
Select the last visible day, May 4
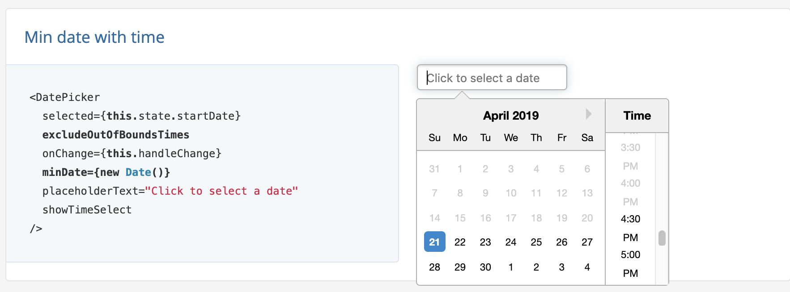[x=587, y=267]
